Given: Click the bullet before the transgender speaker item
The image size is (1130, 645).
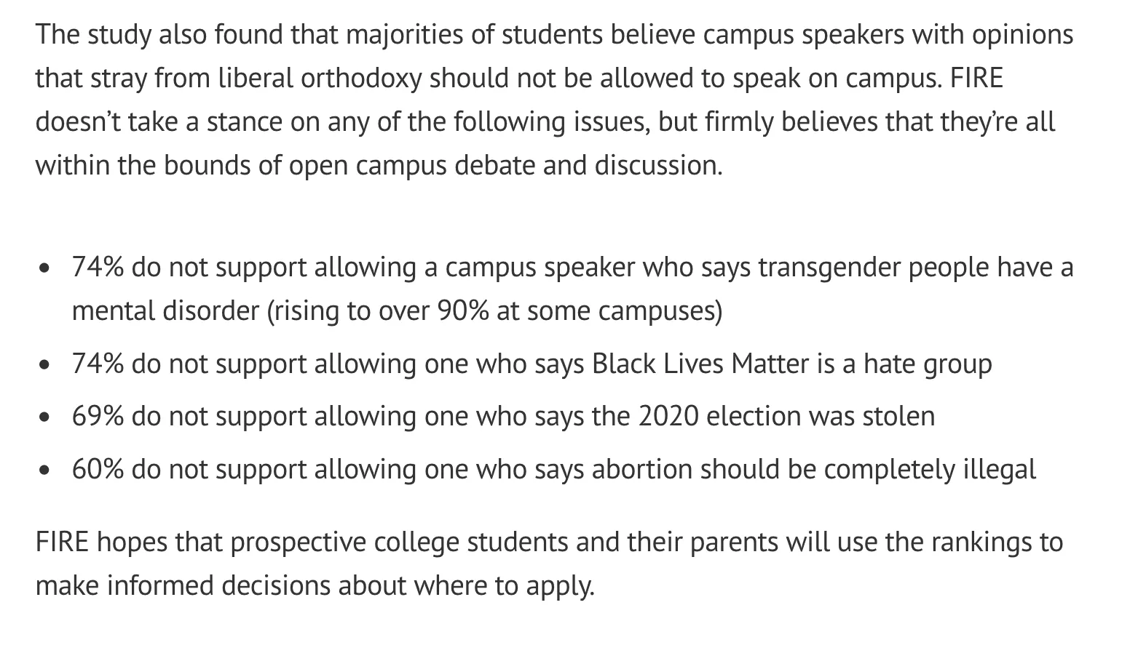Looking at the screenshot, I should [x=47, y=268].
